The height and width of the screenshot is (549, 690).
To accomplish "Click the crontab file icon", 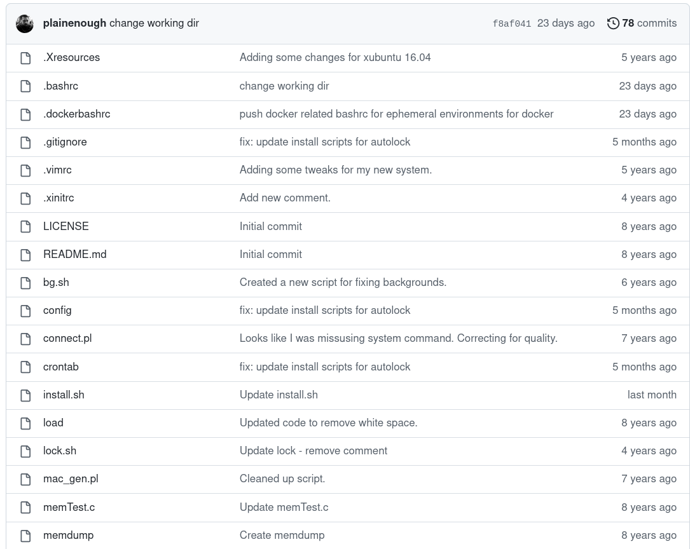I will pyautogui.click(x=25, y=367).
